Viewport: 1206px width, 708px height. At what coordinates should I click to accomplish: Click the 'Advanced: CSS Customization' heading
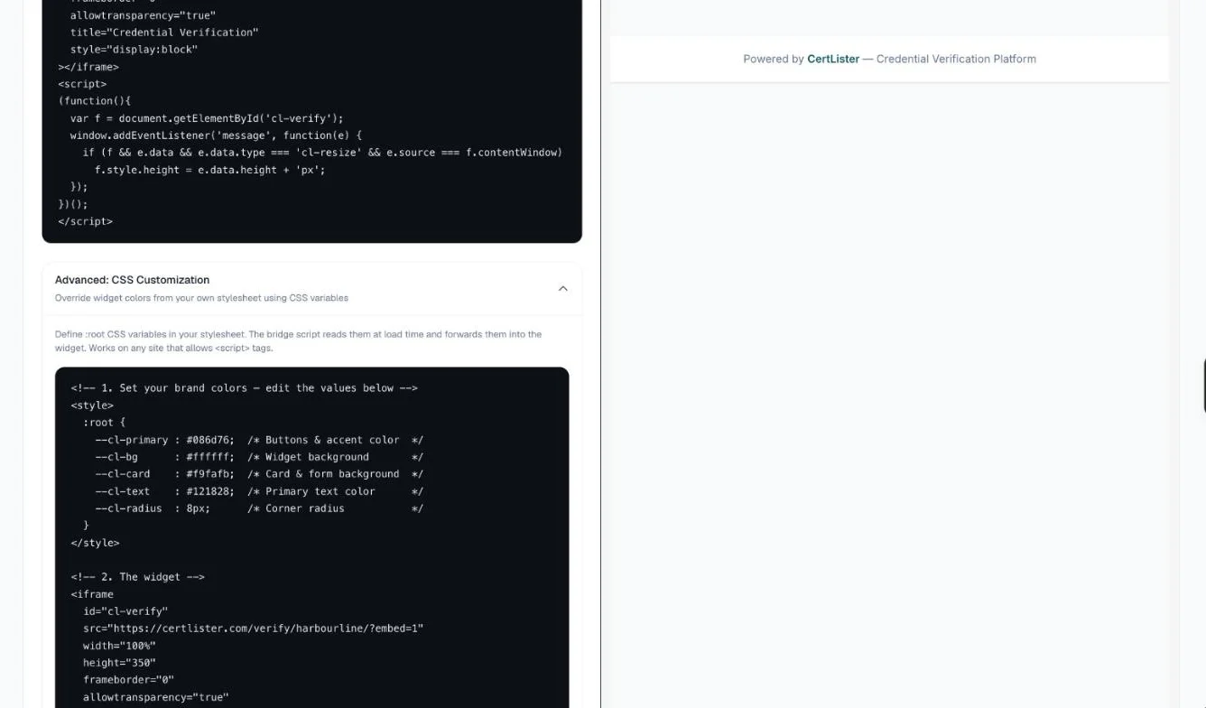(132, 280)
